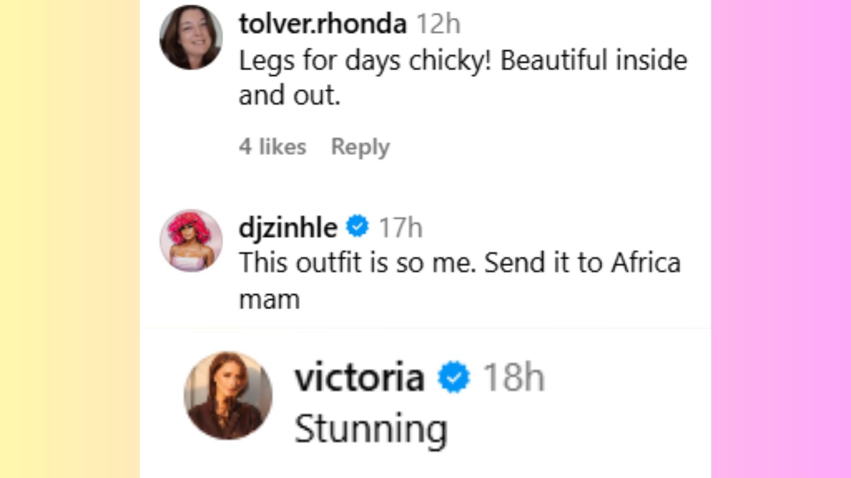
Task: Click the 18h timestamp beside victoria
Action: tap(513, 378)
